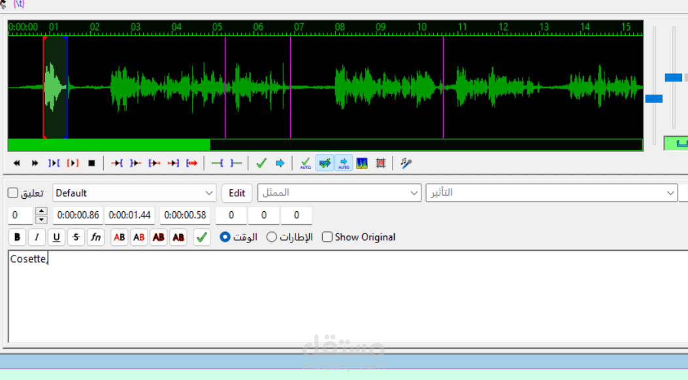
Task: Decrease layer number with down arrow
Action: coord(41,220)
